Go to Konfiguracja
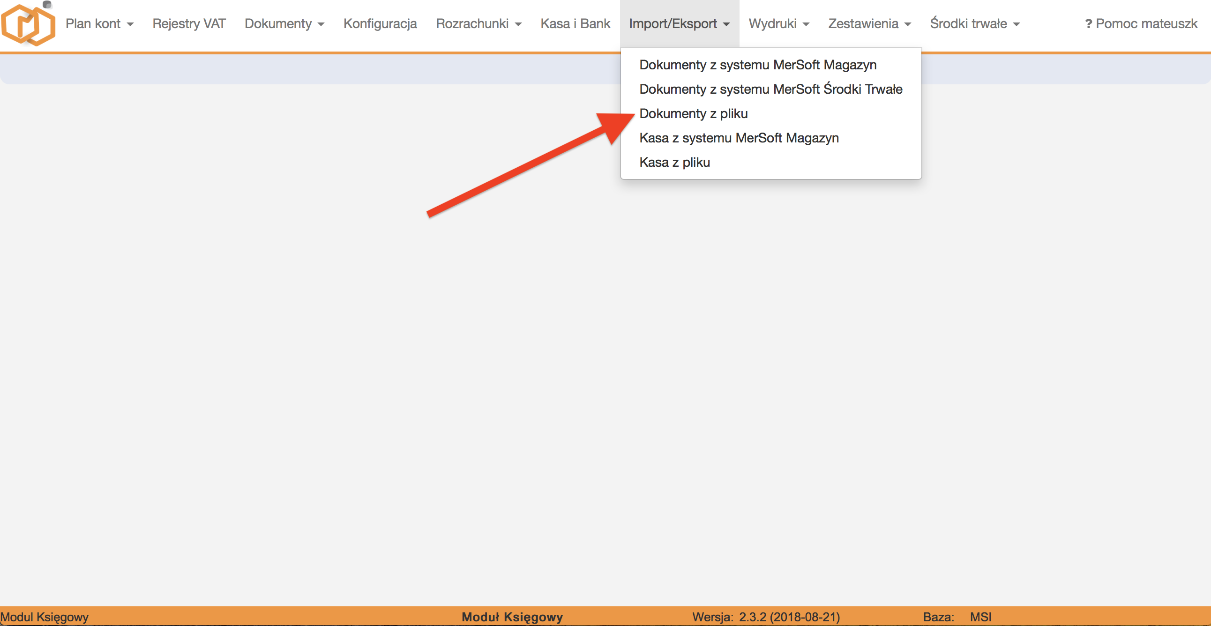1211x626 pixels. pyautogui.click(x=381, y=23)
